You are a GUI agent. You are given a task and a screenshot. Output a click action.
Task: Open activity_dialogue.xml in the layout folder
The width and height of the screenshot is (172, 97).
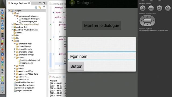tap(29, 60)
